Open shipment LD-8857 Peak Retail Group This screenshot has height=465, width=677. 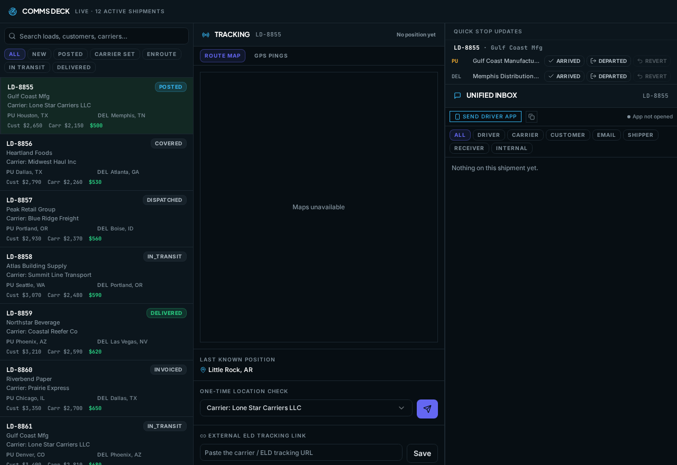tap(96, 219)
